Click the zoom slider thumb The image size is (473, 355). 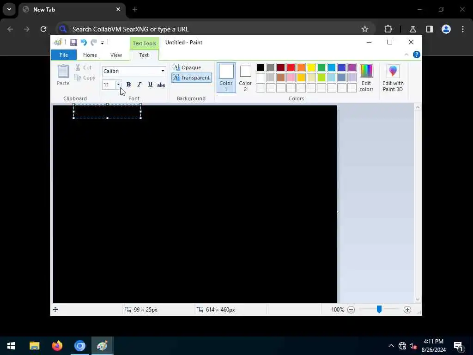379,309
